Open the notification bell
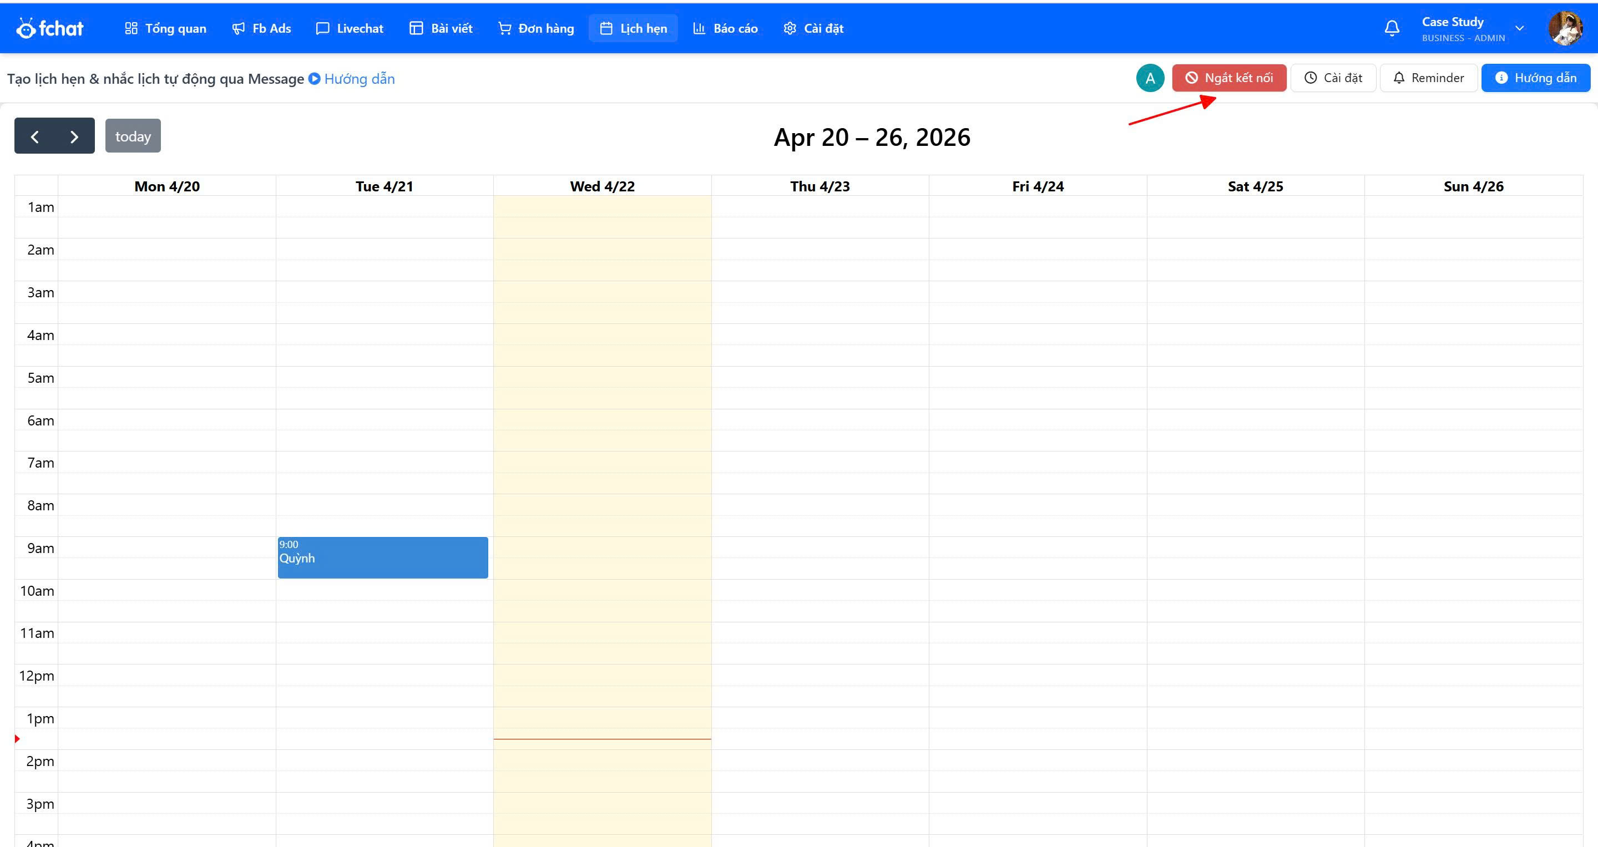 click(1392, 28)
